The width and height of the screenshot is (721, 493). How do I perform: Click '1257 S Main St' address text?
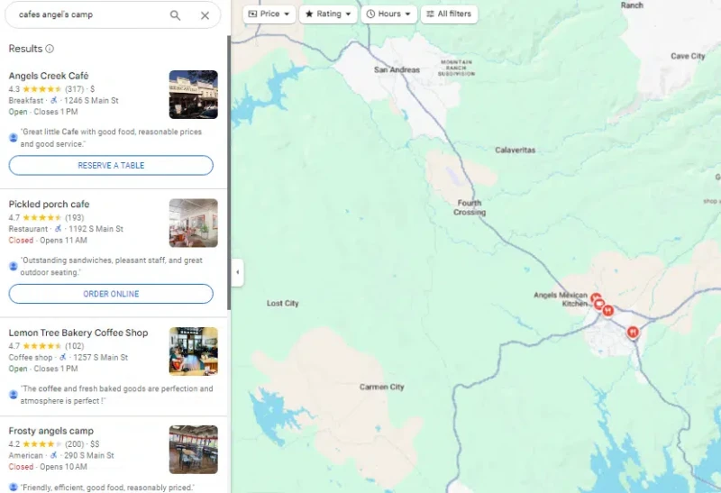click(101, 357)
